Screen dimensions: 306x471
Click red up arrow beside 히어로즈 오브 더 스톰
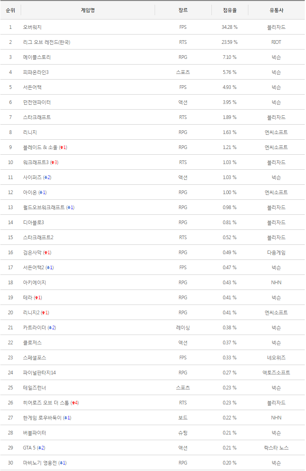(73, 403)
